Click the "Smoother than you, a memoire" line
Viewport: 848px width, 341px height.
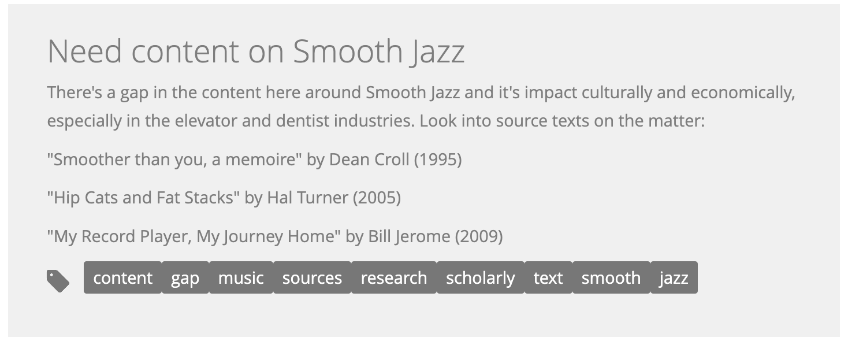pyautogui.click(x=254, y=160)
